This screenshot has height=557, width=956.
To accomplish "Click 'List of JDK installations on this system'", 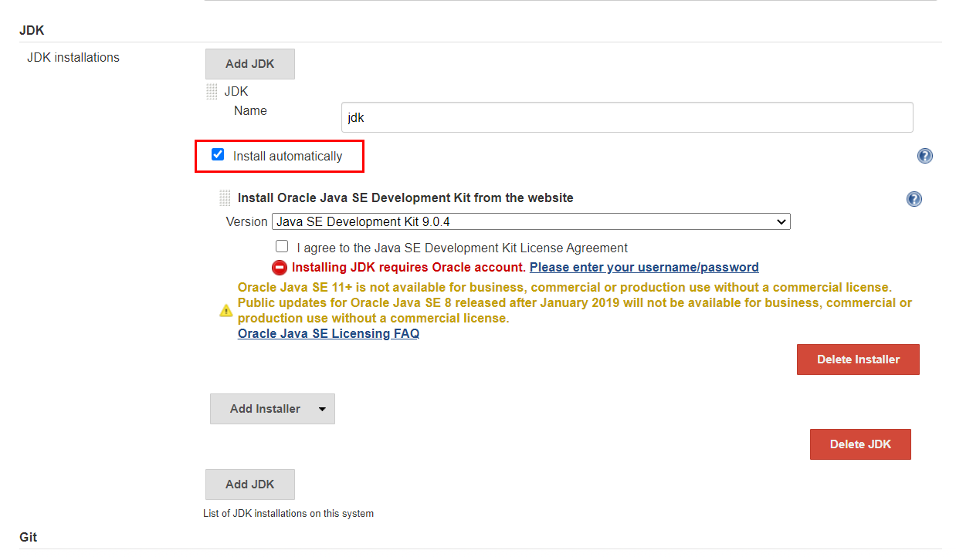I will 288,513.
